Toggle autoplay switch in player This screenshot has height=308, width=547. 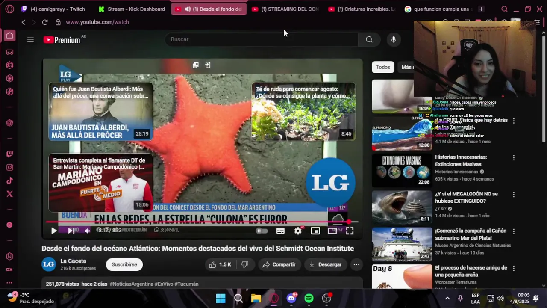262,231
